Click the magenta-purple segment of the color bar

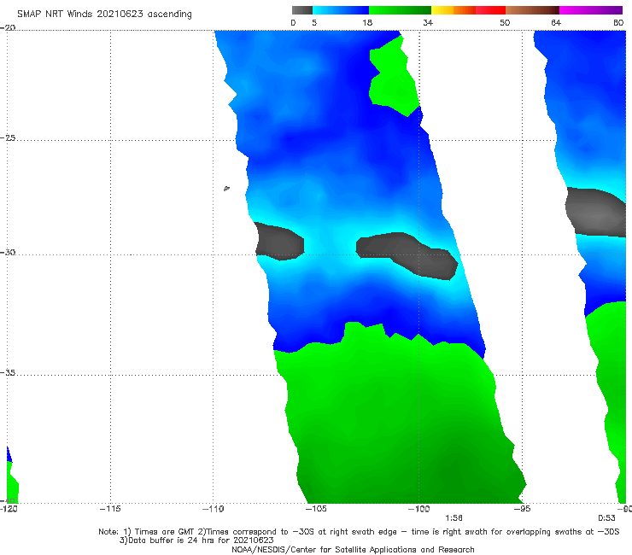tap(591, 10)
